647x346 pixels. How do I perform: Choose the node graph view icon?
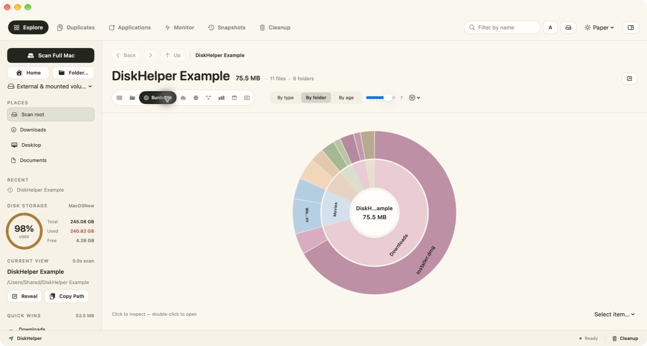coord(208,98)
